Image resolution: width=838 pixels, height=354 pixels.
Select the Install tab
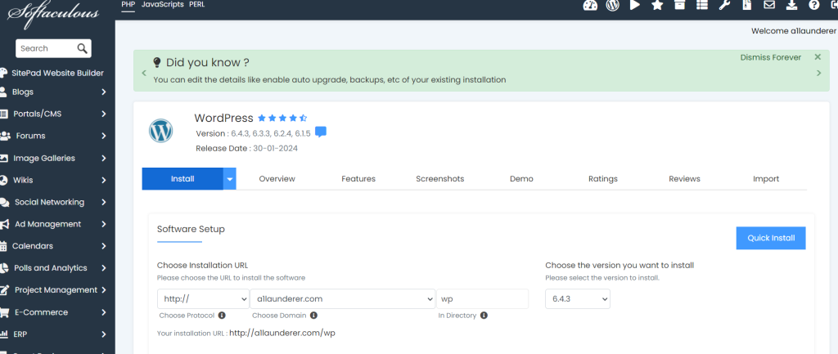[182, 179]
